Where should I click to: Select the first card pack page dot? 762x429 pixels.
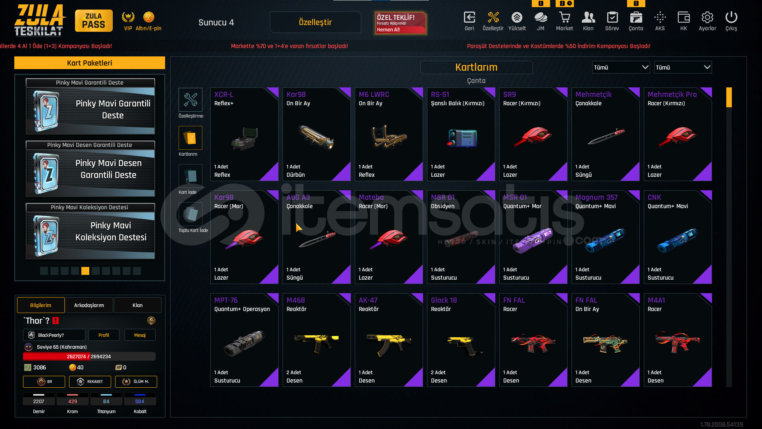[44, 271]
